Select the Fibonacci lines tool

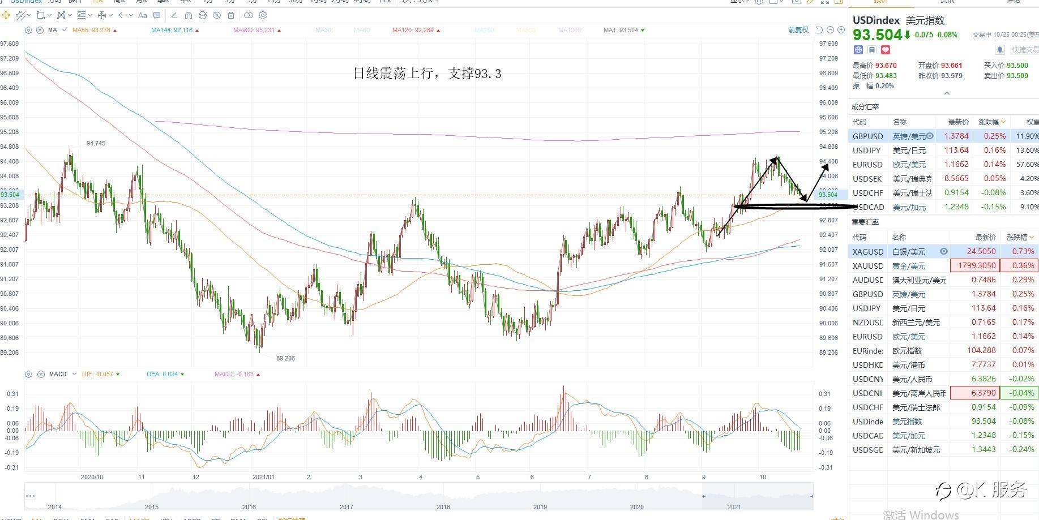(82, 15)
